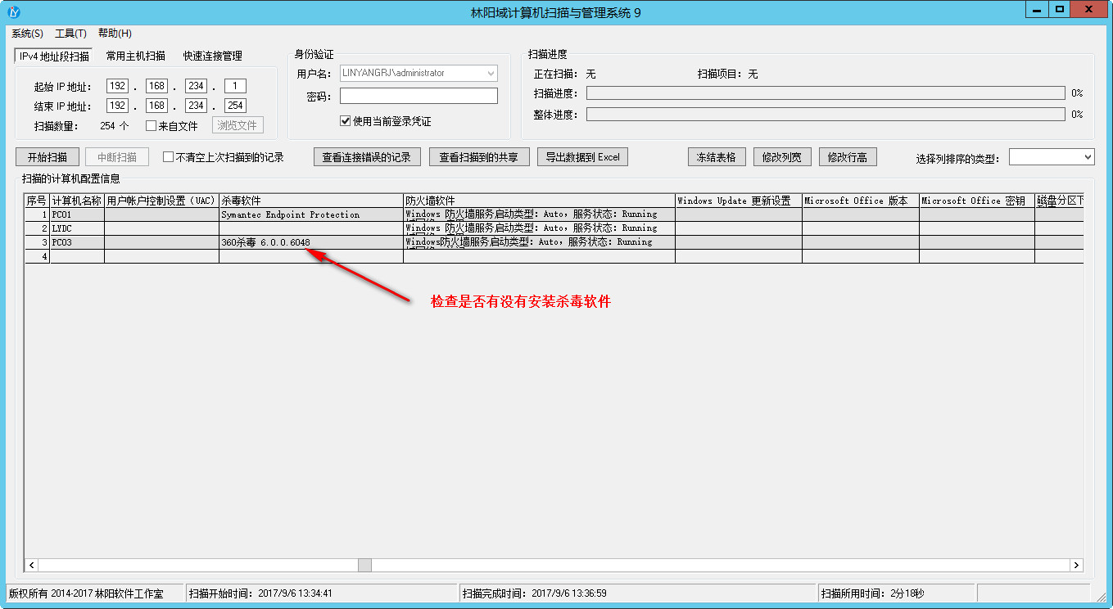Open 选择列排序的类型 dropdown
The width and height of the screenshot is (1113, 609).
pos(1088,157)
